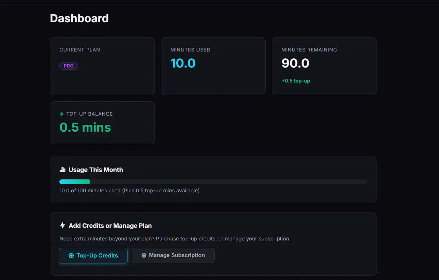Click the lightning bolt icon beside Add Credits
The image size is (439, 280).
click(62, 225)
